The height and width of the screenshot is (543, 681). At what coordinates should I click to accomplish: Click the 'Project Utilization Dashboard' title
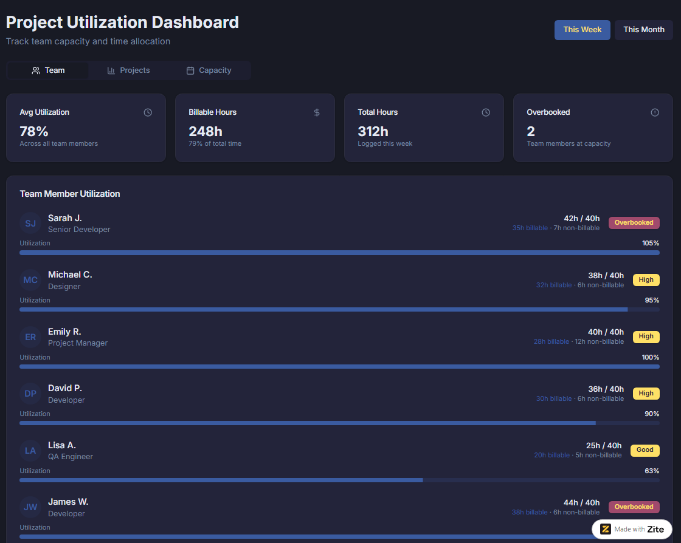[x=122, y=22]
